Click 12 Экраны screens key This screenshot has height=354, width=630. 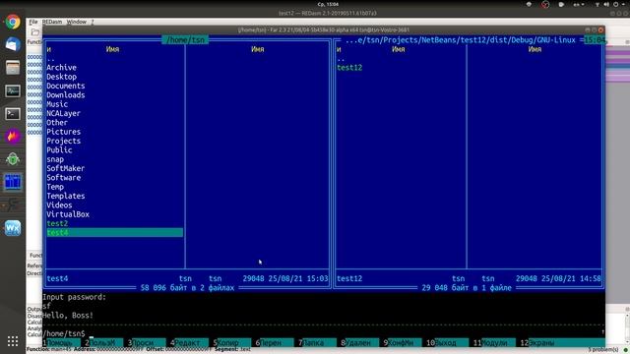(562, 343)
